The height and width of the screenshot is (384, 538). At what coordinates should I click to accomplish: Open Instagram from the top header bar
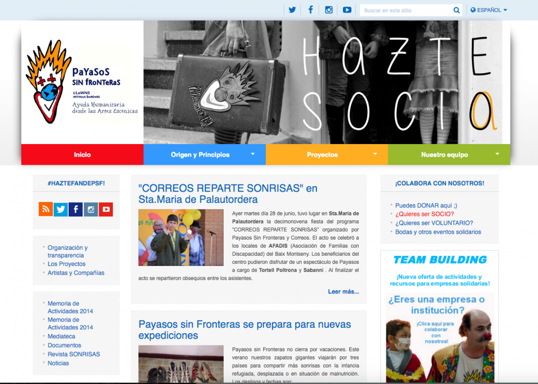(x=329, y=10)
